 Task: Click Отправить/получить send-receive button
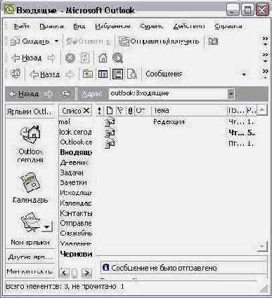159,41
